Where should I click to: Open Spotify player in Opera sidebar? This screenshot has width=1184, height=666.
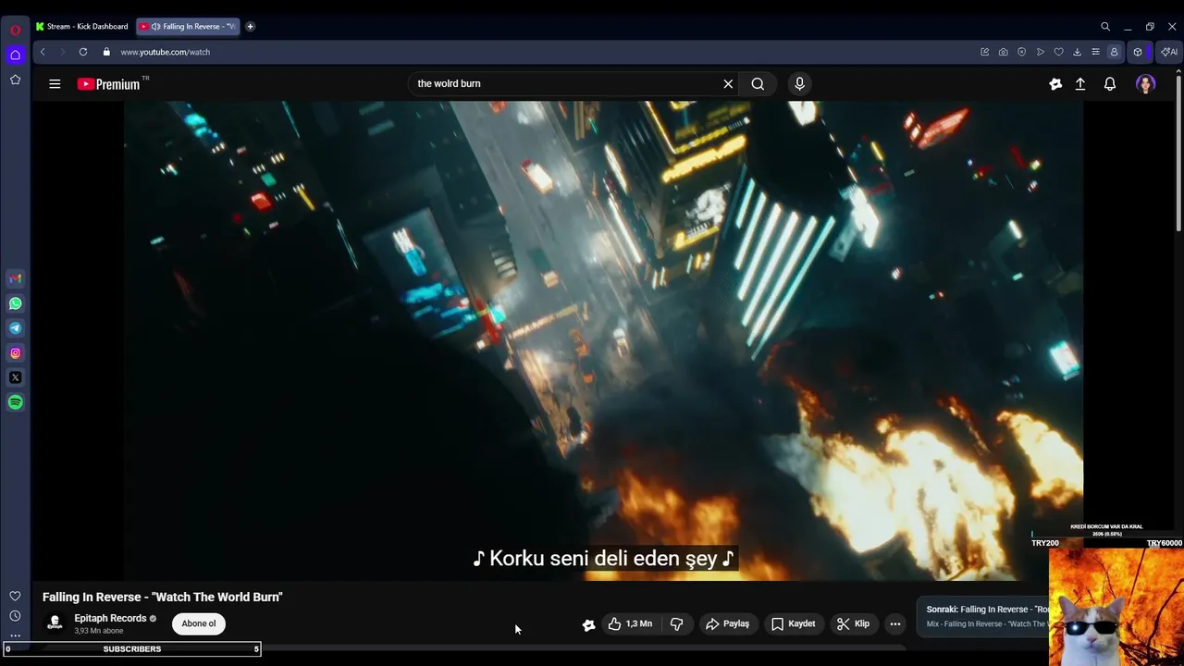click(15, 402)
